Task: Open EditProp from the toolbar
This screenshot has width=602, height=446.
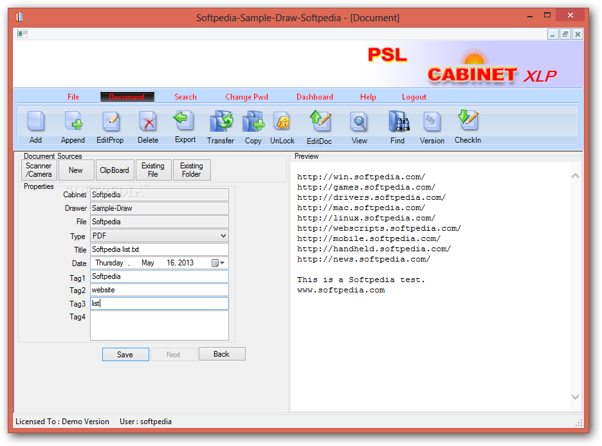Action: [x=110, y=121]
